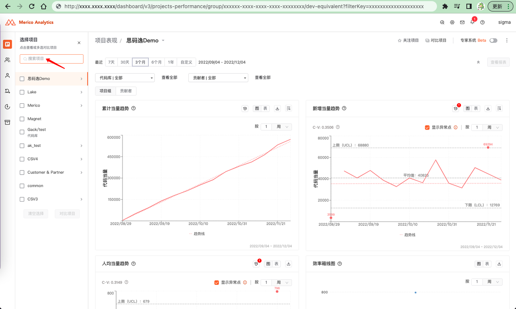Expand the Lake project chevron
This screenshot has height=309, width=516.
tap(81, 92)
